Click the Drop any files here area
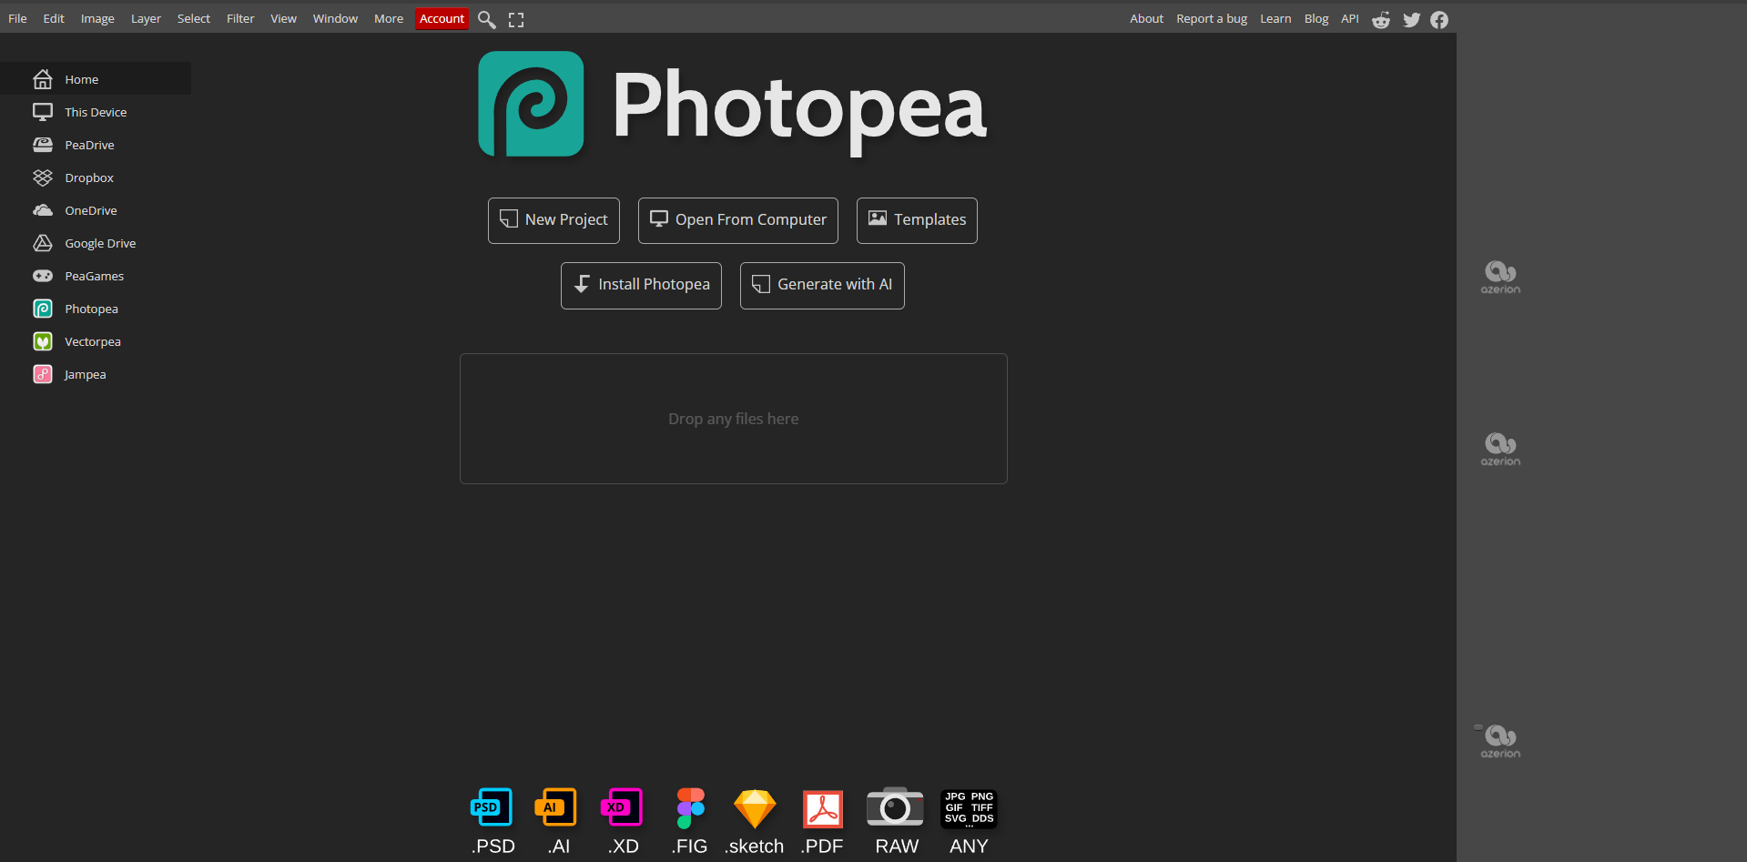The height and width of the screenshot is (862, 1747). pos(733,418)
